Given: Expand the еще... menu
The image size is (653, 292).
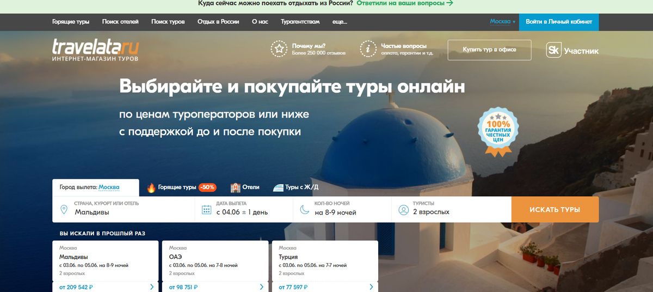Looking at the screenshot, I should [x=340, y=22].
